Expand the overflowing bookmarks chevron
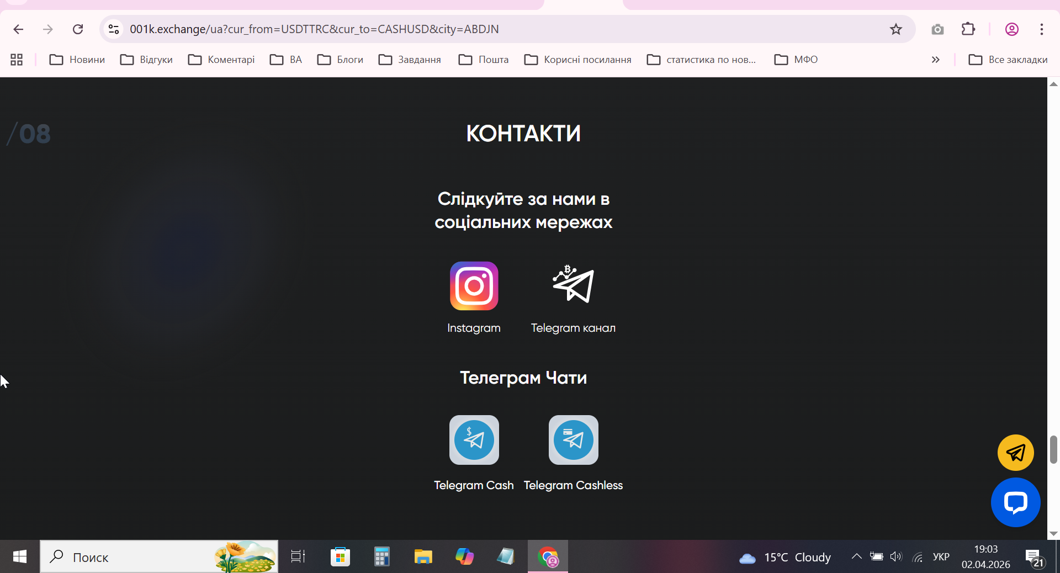 click(936, 60)
